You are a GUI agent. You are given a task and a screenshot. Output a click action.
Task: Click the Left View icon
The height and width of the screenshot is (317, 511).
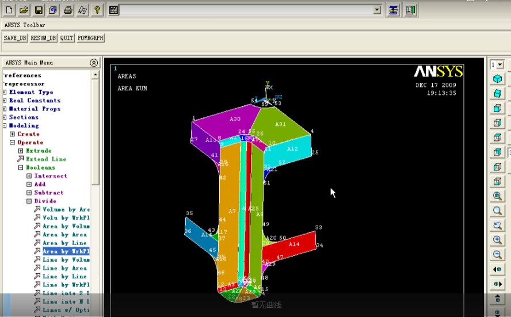497,167
